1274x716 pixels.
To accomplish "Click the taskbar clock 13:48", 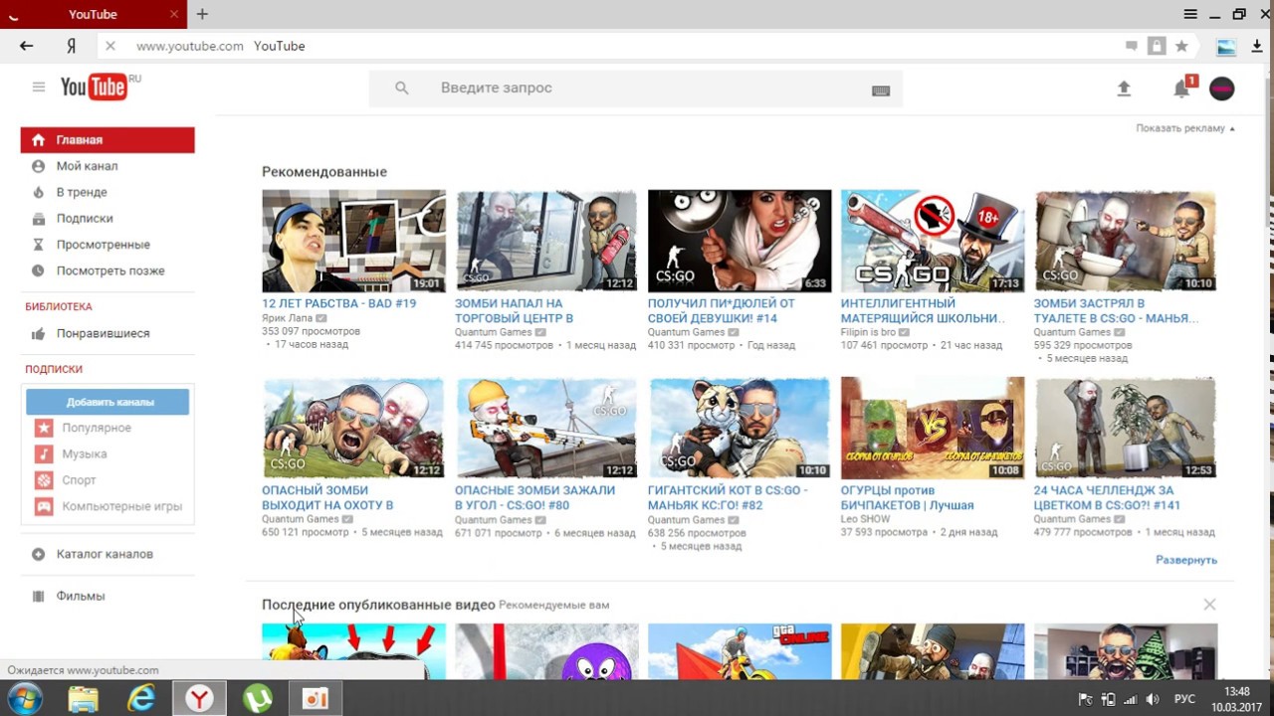I will click(1237, 691).
